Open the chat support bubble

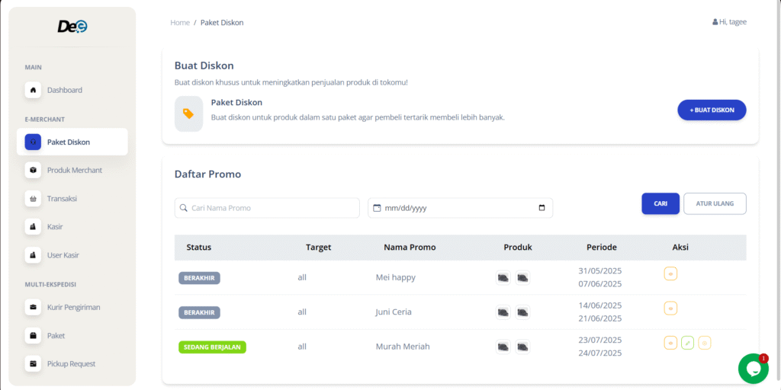click(753, 369)
